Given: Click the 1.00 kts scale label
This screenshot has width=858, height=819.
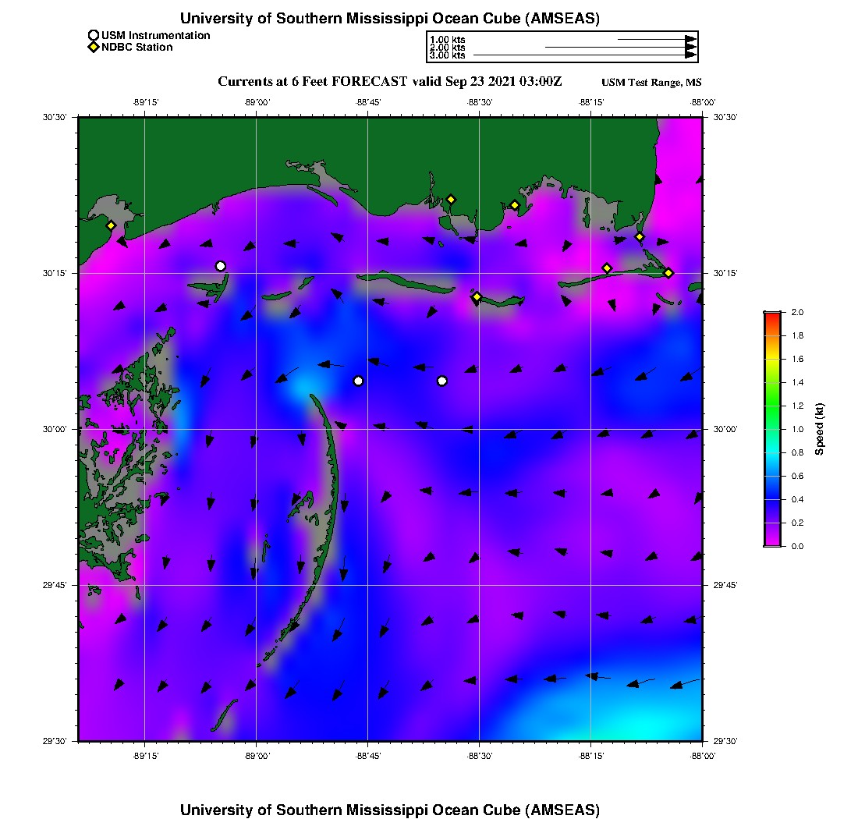Looking at the screenshot, I should [x=447, y=39].
